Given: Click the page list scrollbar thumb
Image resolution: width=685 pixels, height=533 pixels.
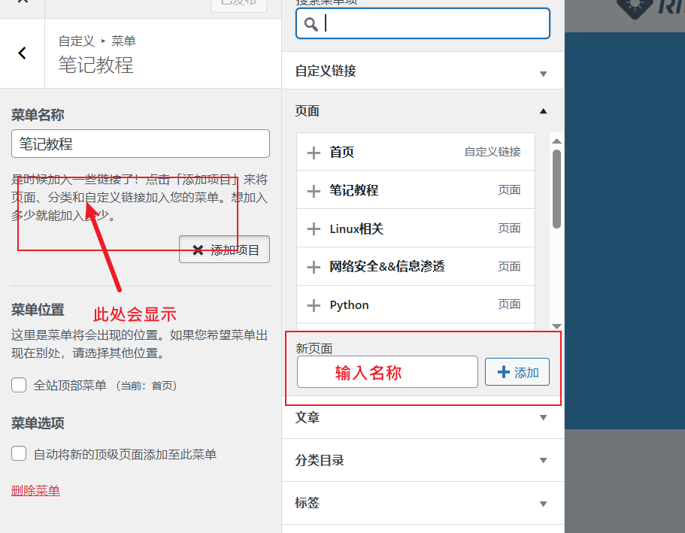Looking at the screenshot, I should pyautogui.click(x=556, y=188).
